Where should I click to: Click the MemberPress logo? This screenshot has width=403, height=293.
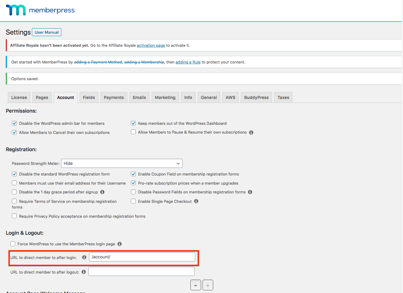click(40, 10)
